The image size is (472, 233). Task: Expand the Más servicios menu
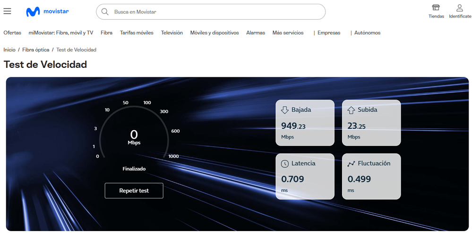(288, 33)
